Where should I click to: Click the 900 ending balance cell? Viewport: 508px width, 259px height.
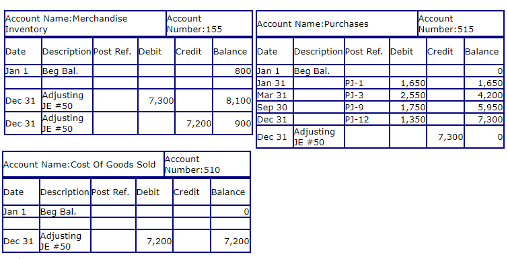click(x=232, y=123)
